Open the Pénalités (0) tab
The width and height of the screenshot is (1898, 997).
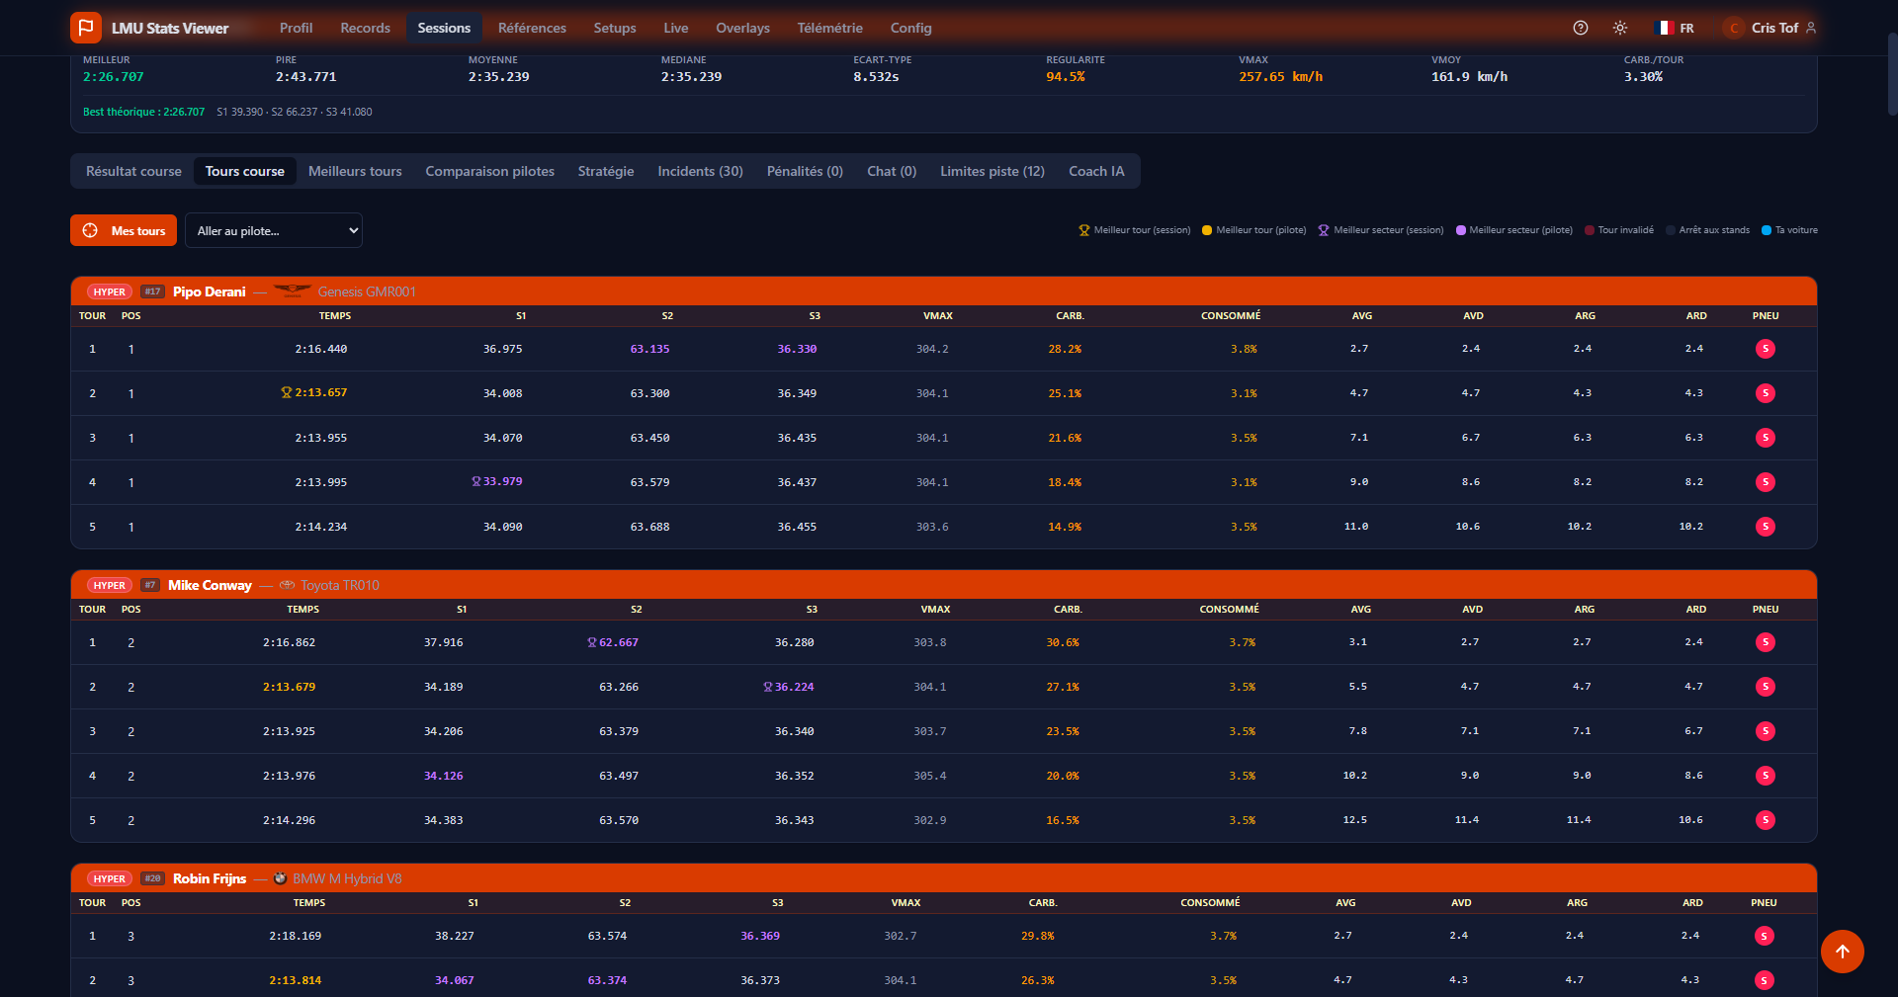[805, 171]
